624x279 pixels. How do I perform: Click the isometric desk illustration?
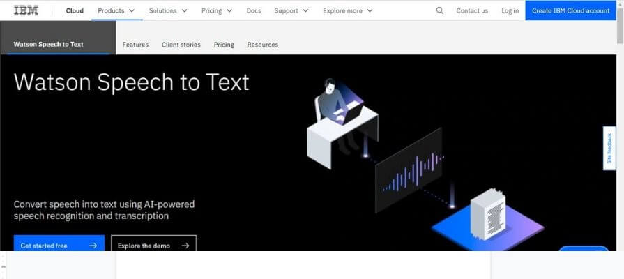[x=343, y=124]
